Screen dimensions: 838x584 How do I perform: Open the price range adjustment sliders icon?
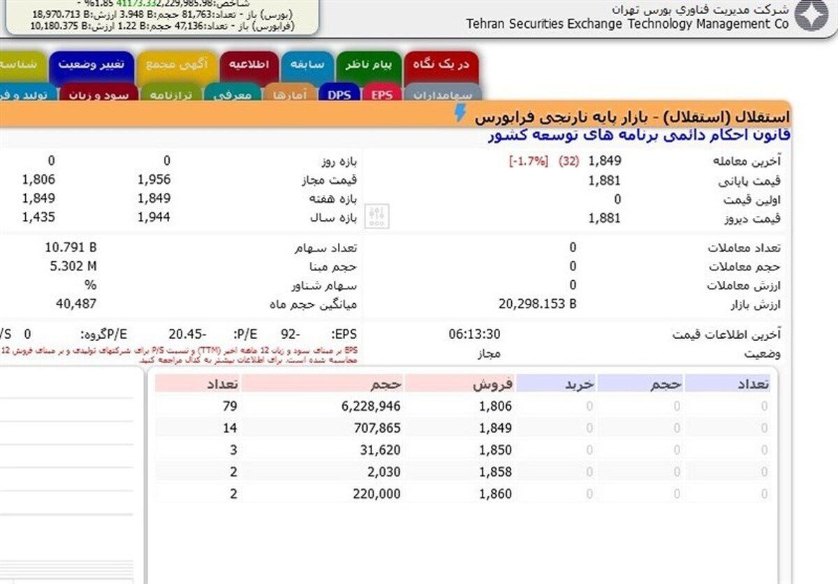(376, 217)
